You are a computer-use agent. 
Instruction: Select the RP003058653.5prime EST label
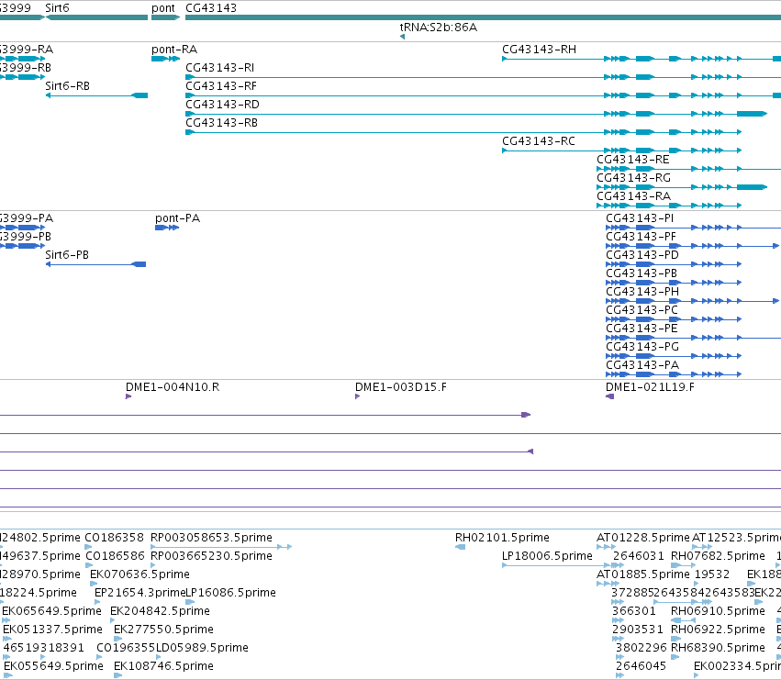coord(211,538)
